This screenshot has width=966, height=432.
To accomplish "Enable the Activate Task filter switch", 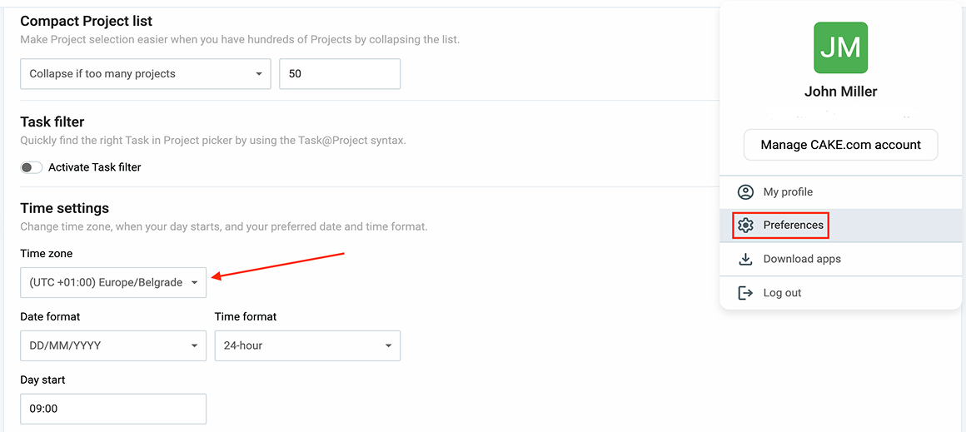I will pyautogui.click(x=32, y=167).
